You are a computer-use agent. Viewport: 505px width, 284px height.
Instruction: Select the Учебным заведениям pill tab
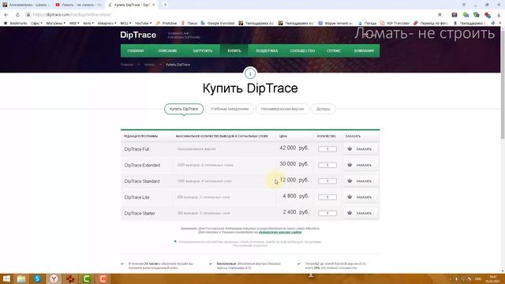pos(230,109)
